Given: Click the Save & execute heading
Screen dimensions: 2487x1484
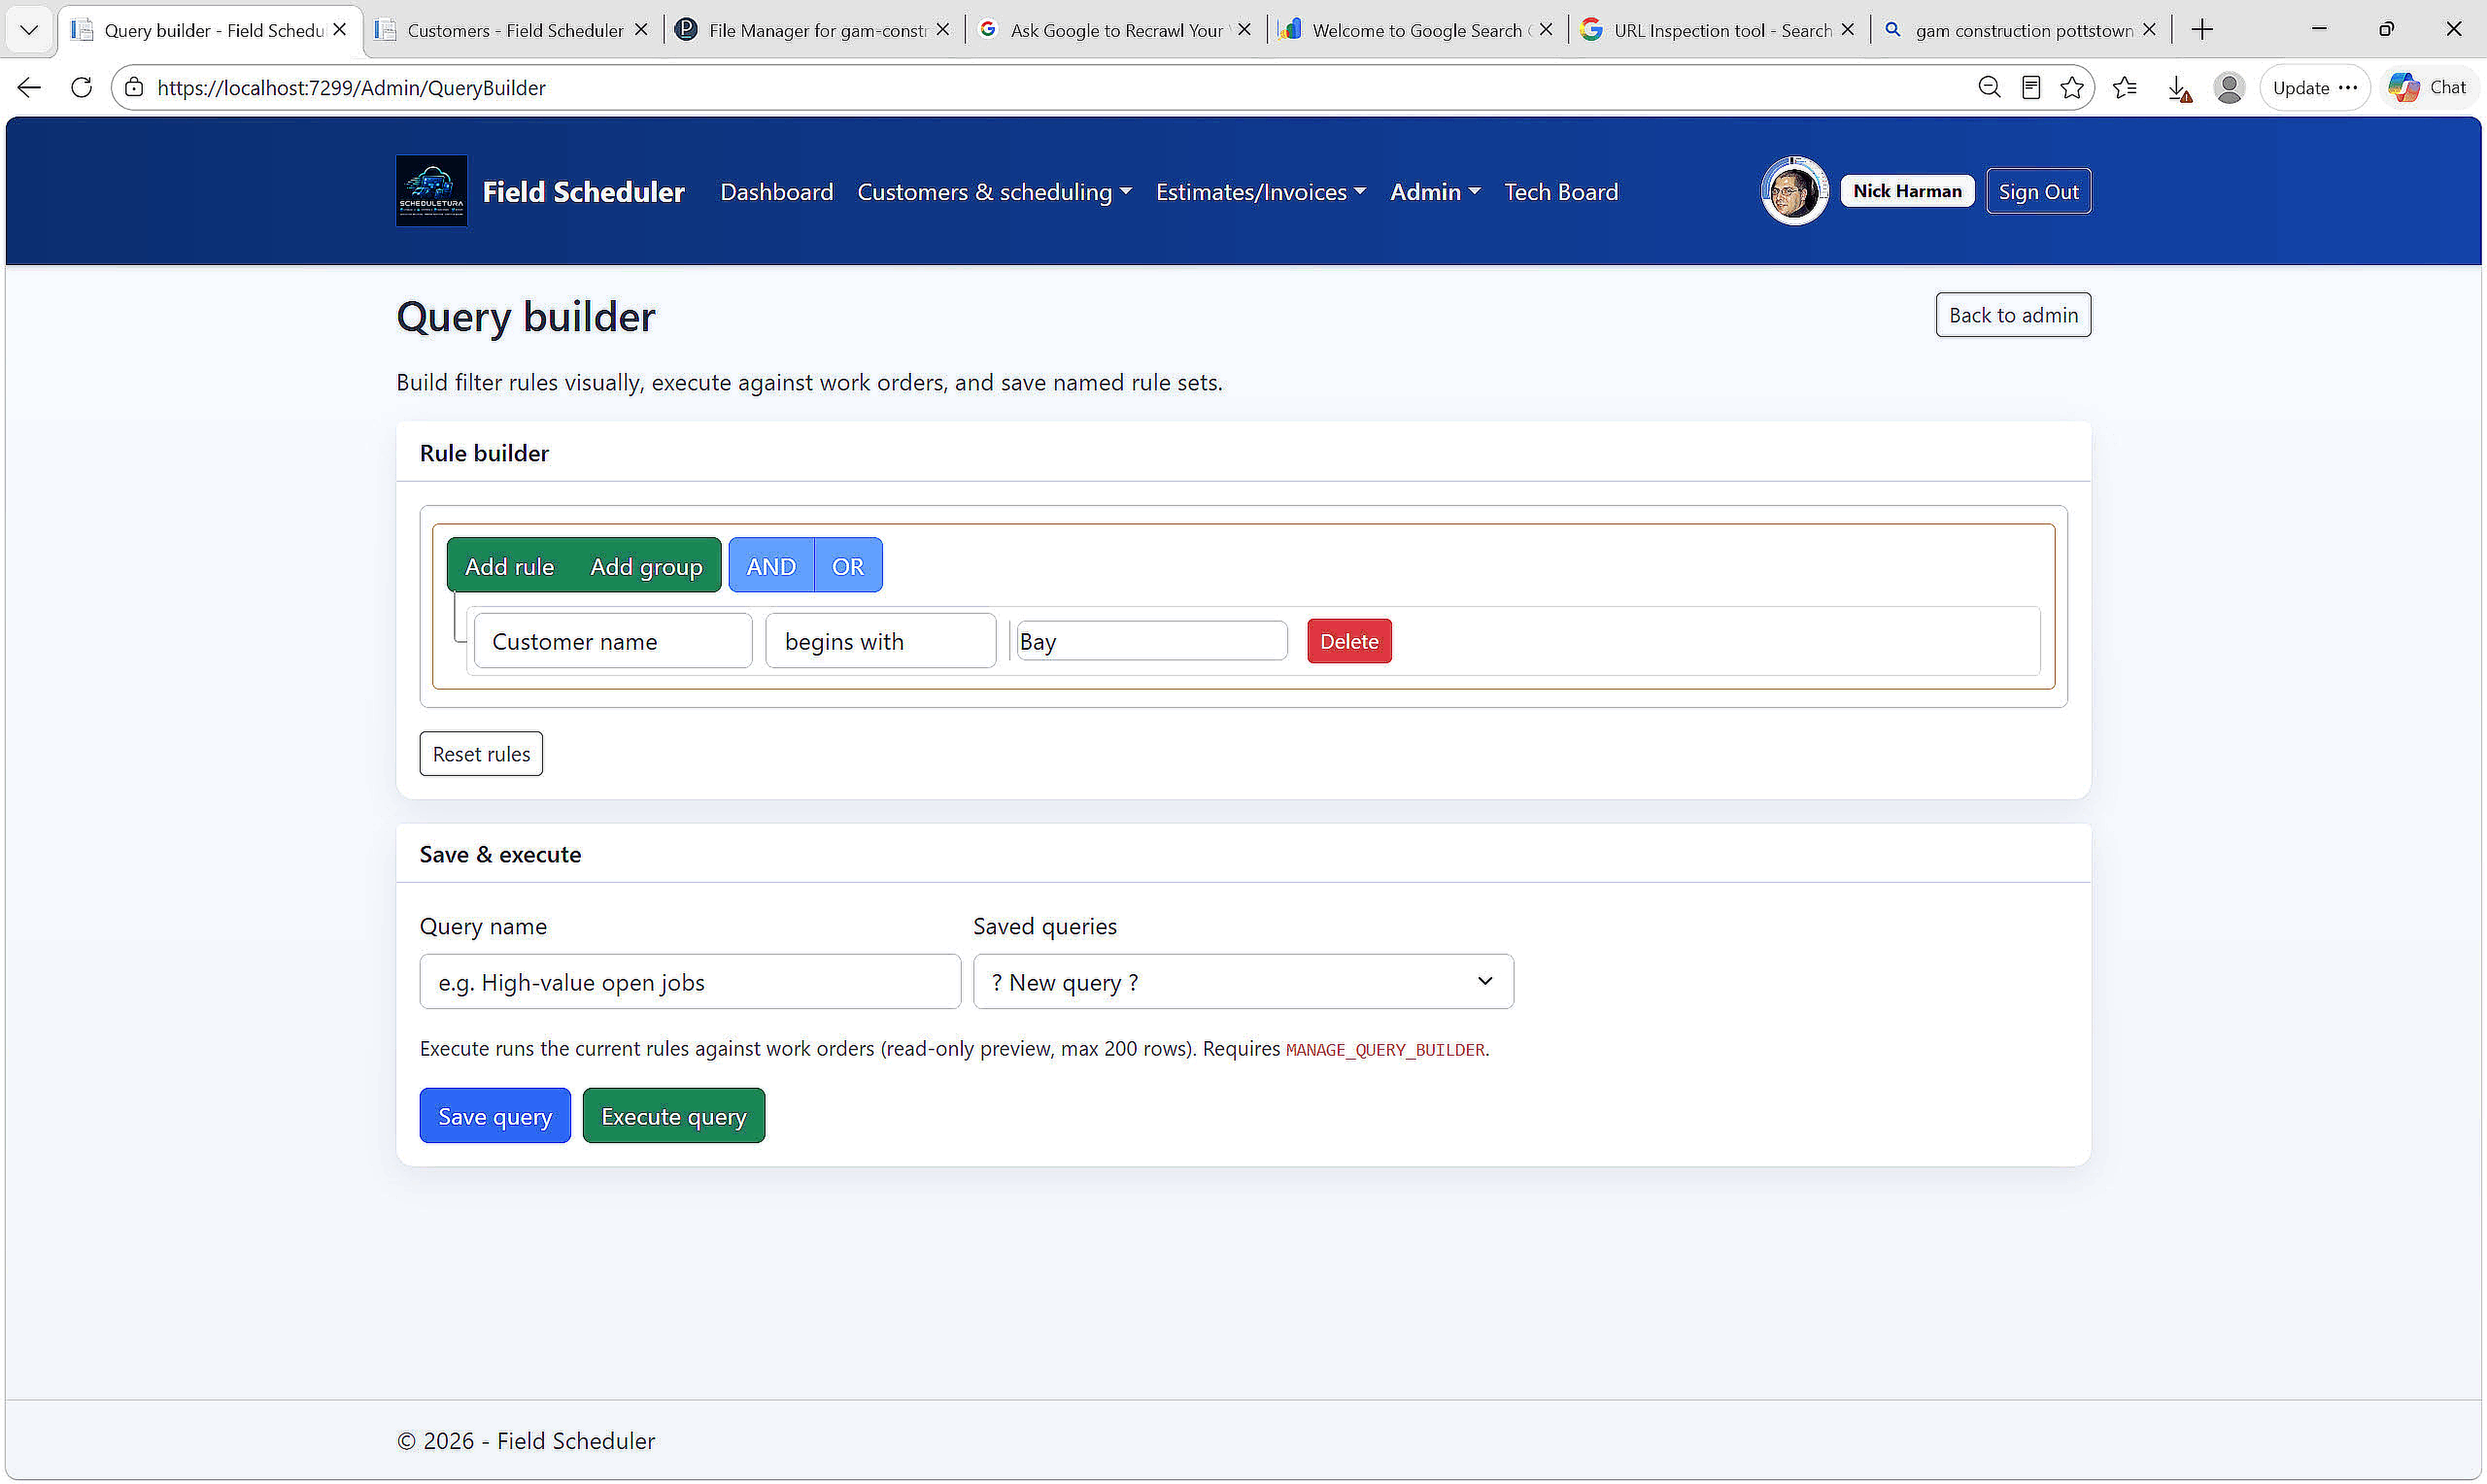Looking at the screenshot, I should coord(500,854).
